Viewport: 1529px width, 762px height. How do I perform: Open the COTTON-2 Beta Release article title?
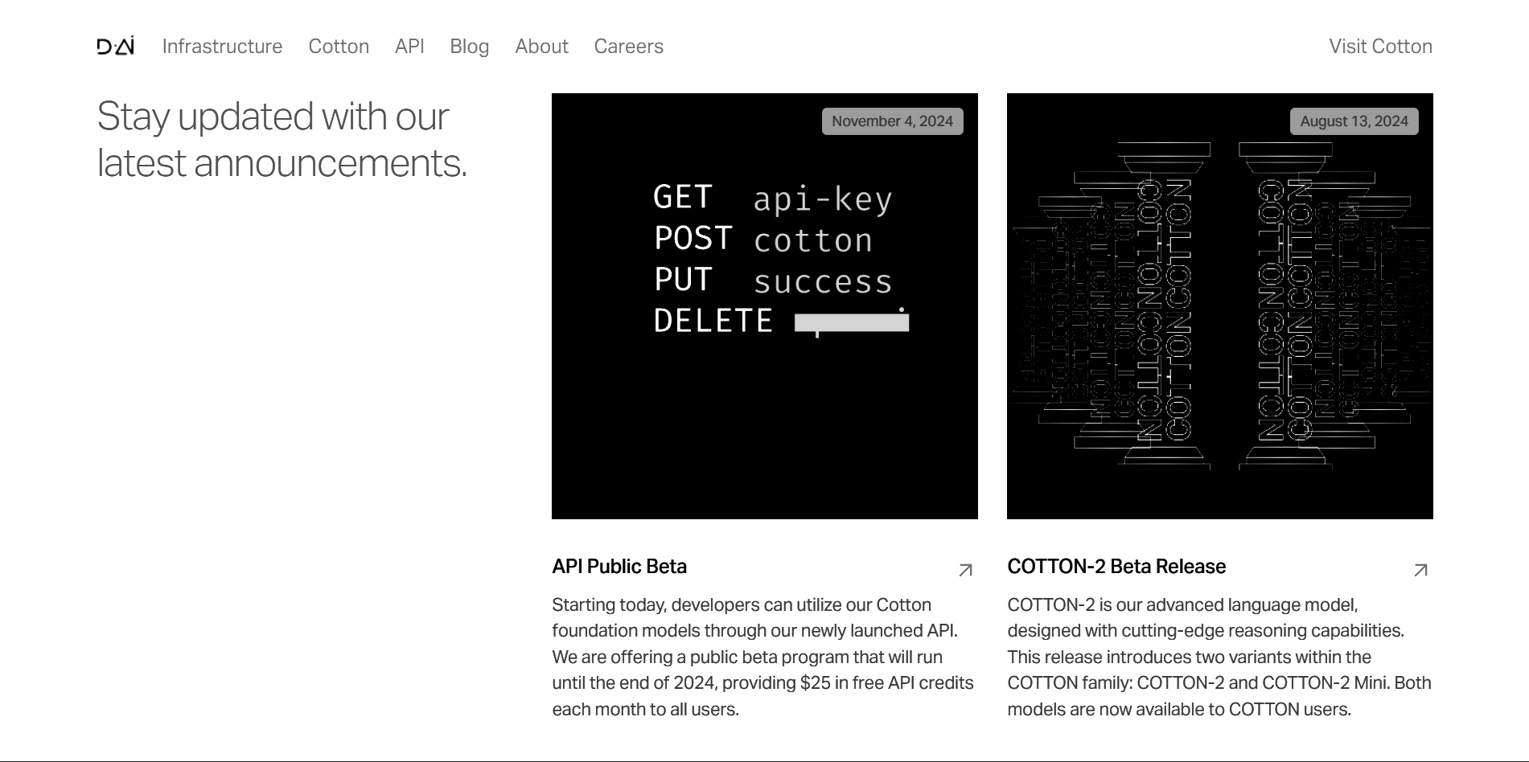point(1116,567)
